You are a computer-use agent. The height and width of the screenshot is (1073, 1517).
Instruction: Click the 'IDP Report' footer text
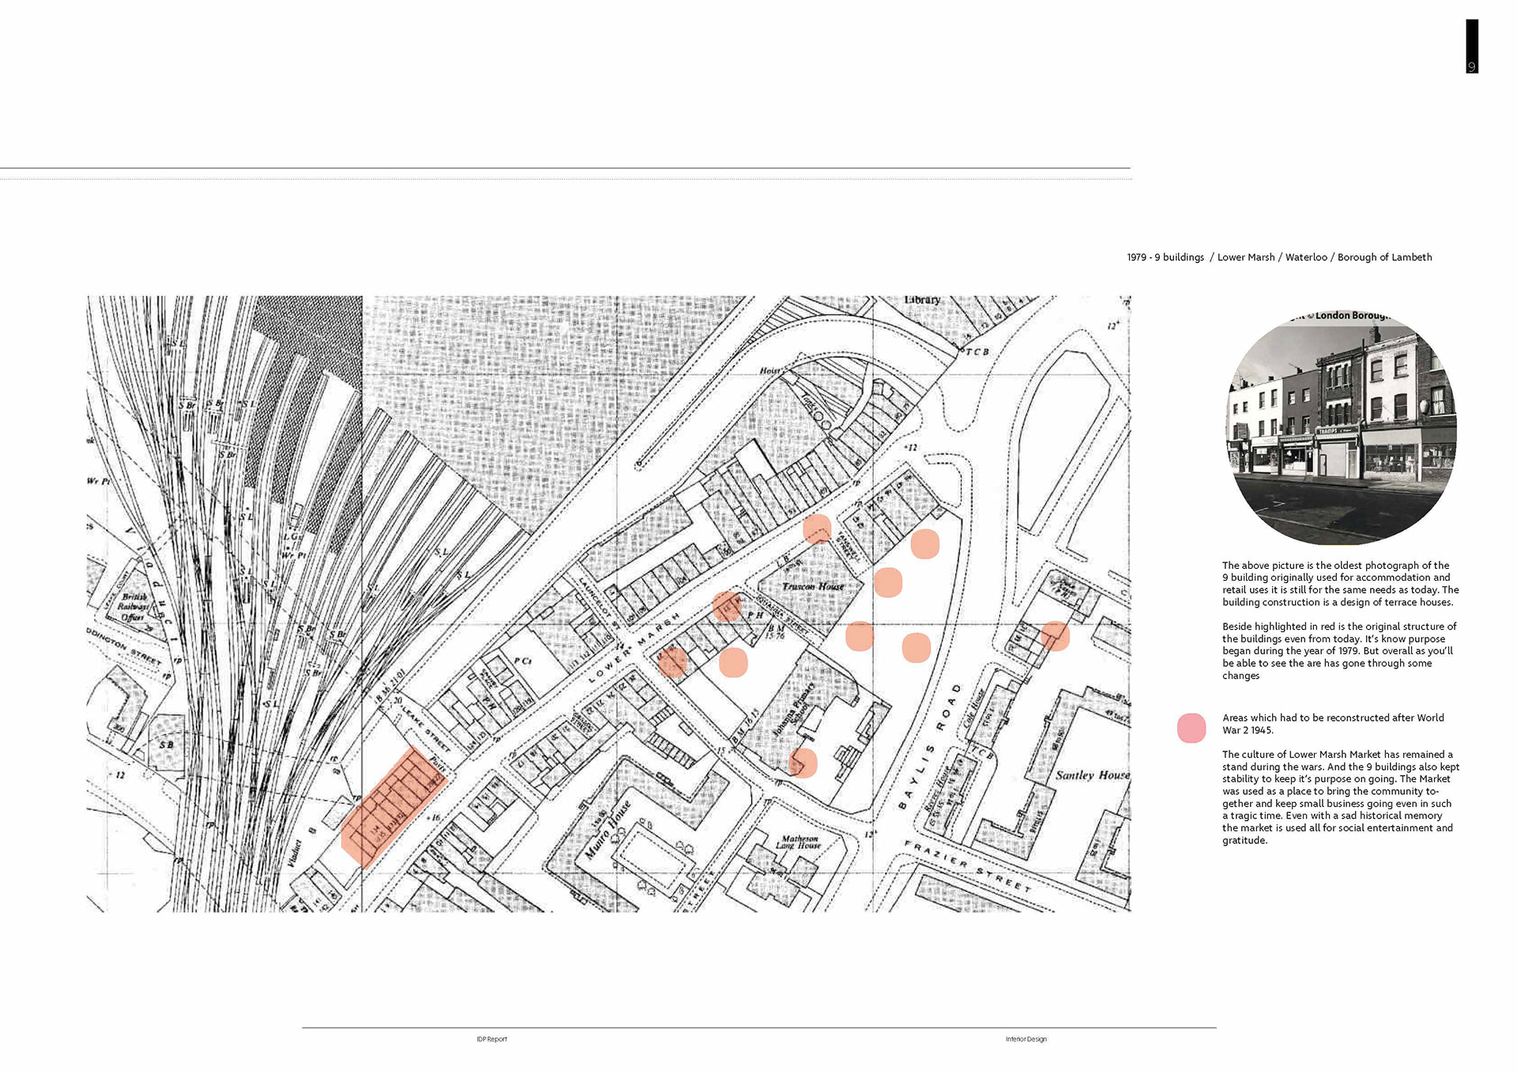point(491,1039)
